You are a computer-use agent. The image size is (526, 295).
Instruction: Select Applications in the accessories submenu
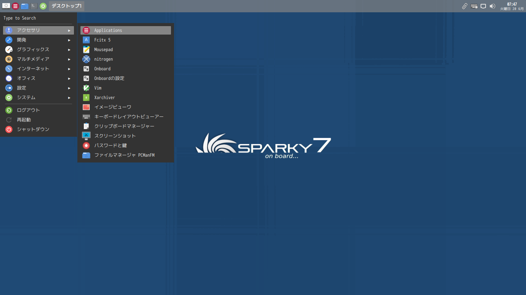coord(126,30)
